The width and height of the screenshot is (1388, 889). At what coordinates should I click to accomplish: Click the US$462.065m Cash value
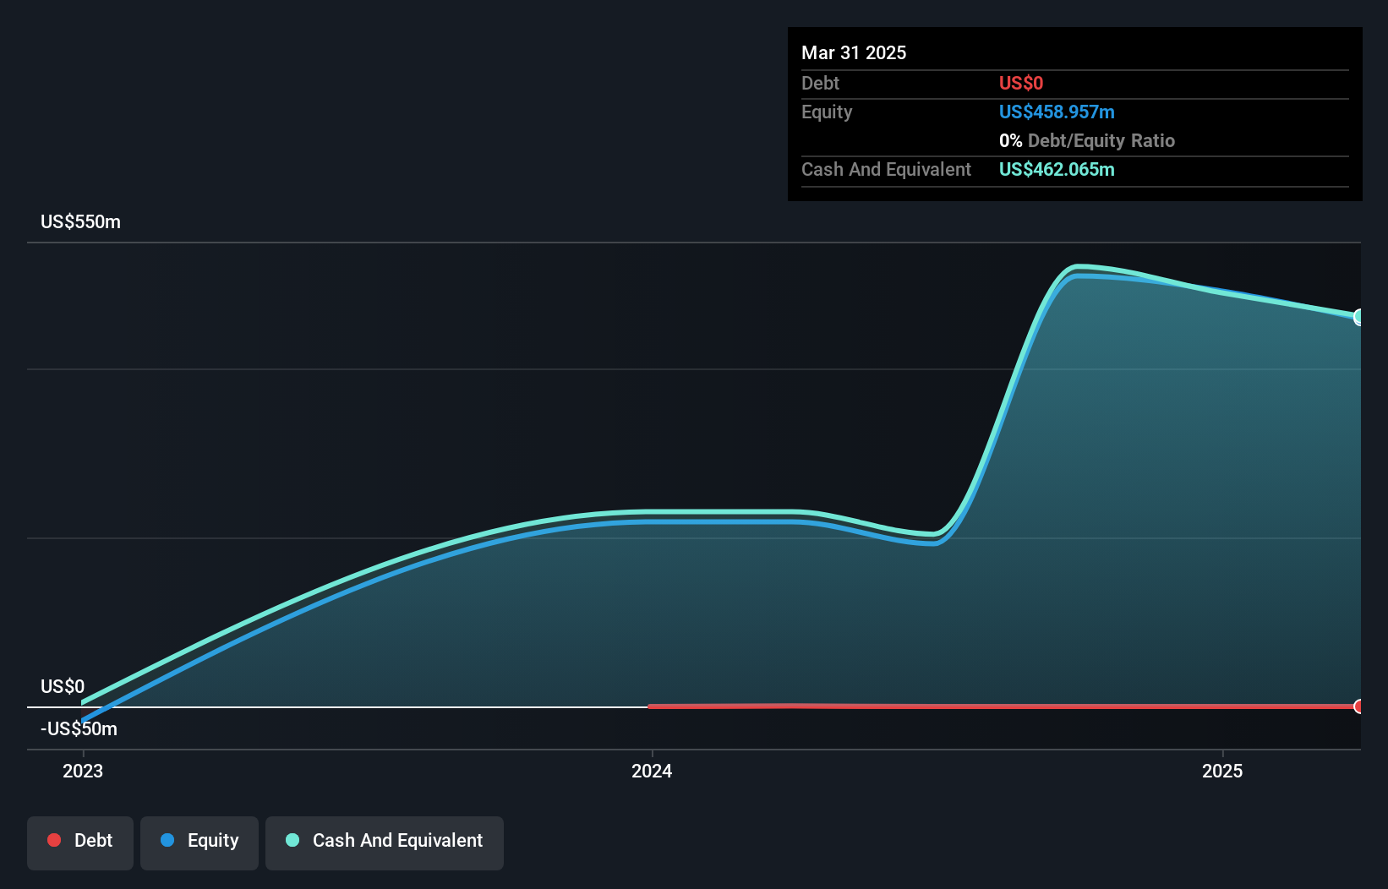pos(1057,169)
